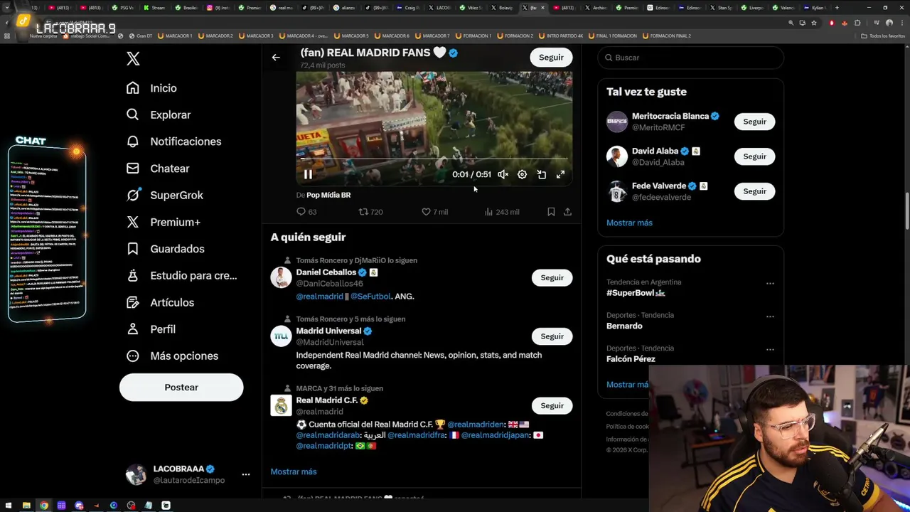
Task: Open Real Madrid C.F. crest avatar
Action: [x=281, y=405]
